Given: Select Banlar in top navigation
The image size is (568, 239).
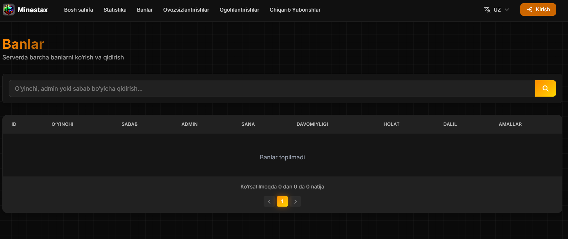Looking at the screenshot, I should pos(145,10).
